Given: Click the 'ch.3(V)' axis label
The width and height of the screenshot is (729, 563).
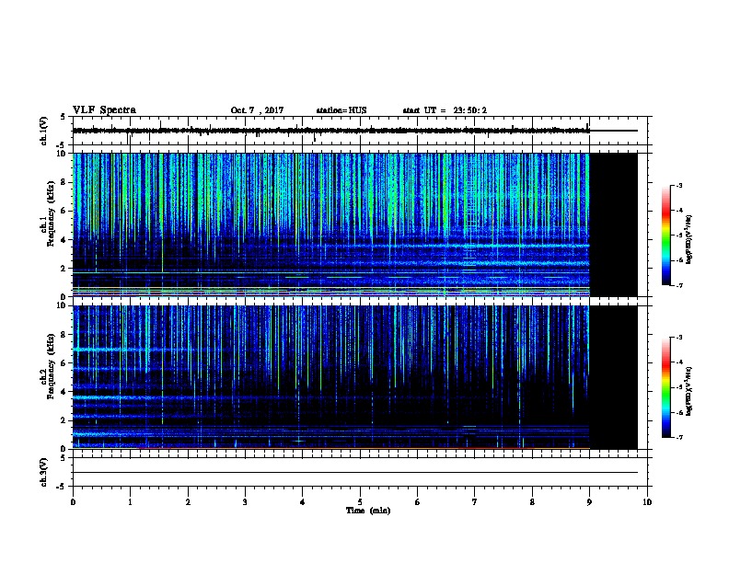Looking at the screenshot, I should 44,472.
